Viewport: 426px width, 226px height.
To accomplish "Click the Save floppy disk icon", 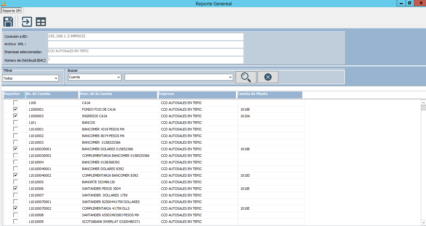I will click(x=8, y=22).
